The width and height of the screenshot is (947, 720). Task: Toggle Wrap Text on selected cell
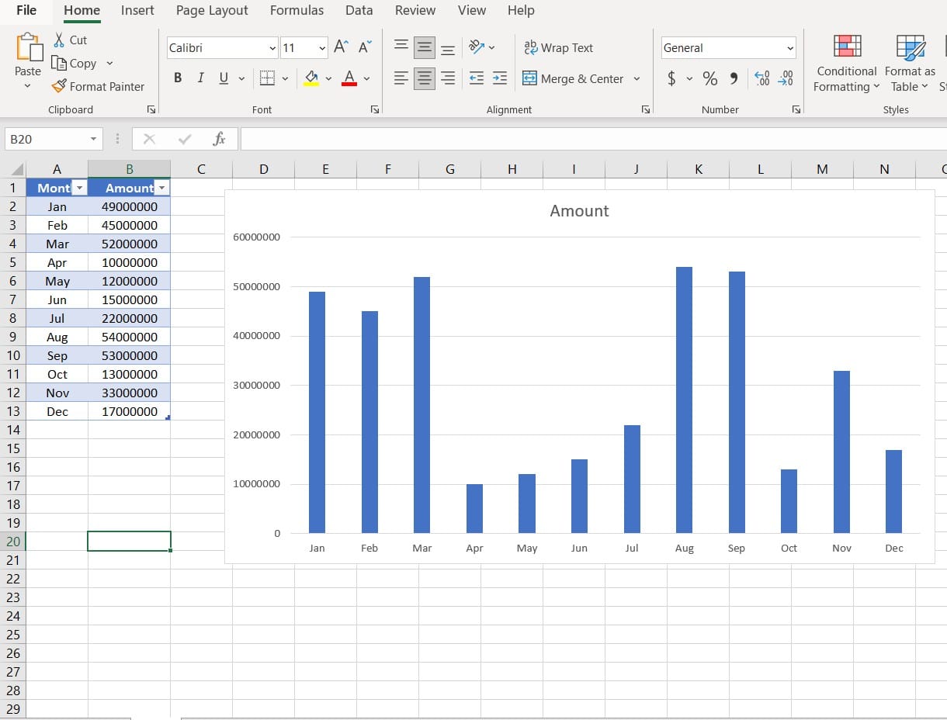point(558,47)
